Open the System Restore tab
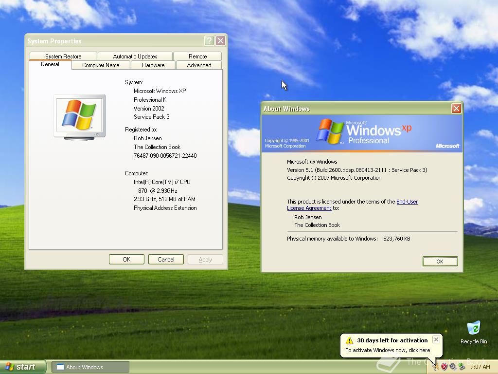This screenshot has height=374, width=498. (63, 56)
